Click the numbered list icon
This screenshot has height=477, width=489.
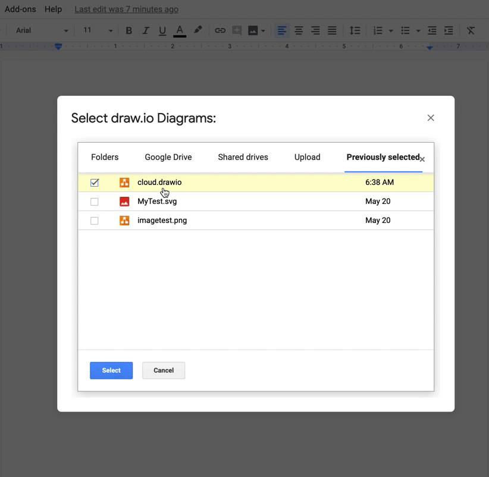pos(378,30)
